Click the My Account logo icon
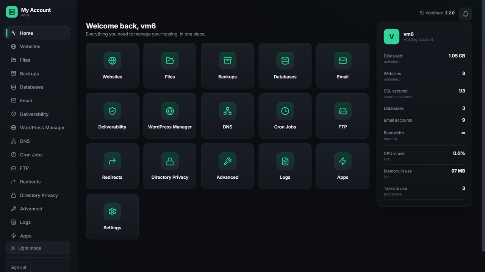 click(x=12, y=12)
